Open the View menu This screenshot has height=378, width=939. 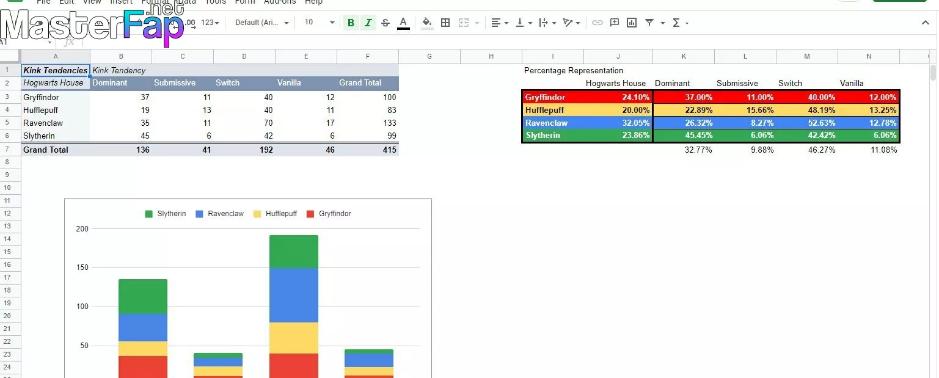coord(92,2)
